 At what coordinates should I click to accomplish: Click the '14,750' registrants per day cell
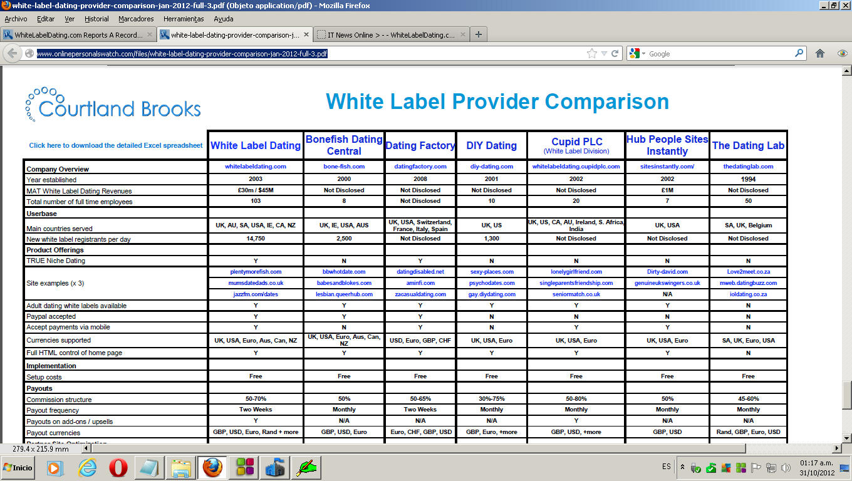click(x=256, y=239)
